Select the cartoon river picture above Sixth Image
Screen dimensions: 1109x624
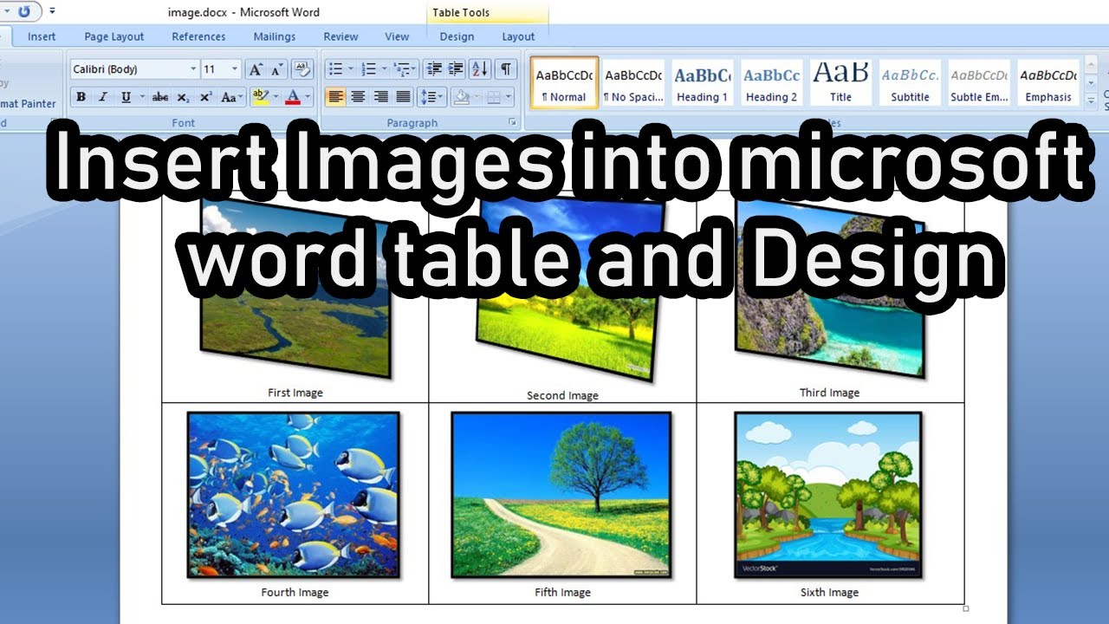point(828,495)
